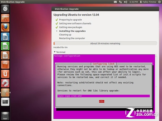Click the 'Note: restarting sshd/telnetd' line

coord(95,83)
